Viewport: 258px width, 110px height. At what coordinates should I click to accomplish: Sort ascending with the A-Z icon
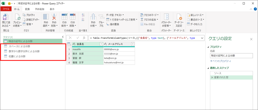83,15
